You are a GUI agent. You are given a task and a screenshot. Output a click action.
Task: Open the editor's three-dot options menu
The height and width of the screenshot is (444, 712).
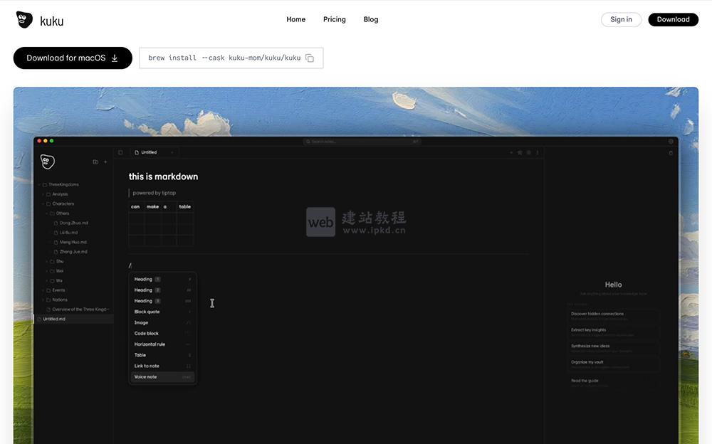point(538,152)
